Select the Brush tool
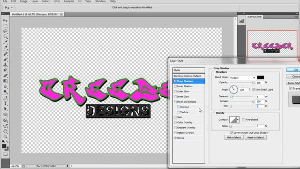 coord(5,59)
